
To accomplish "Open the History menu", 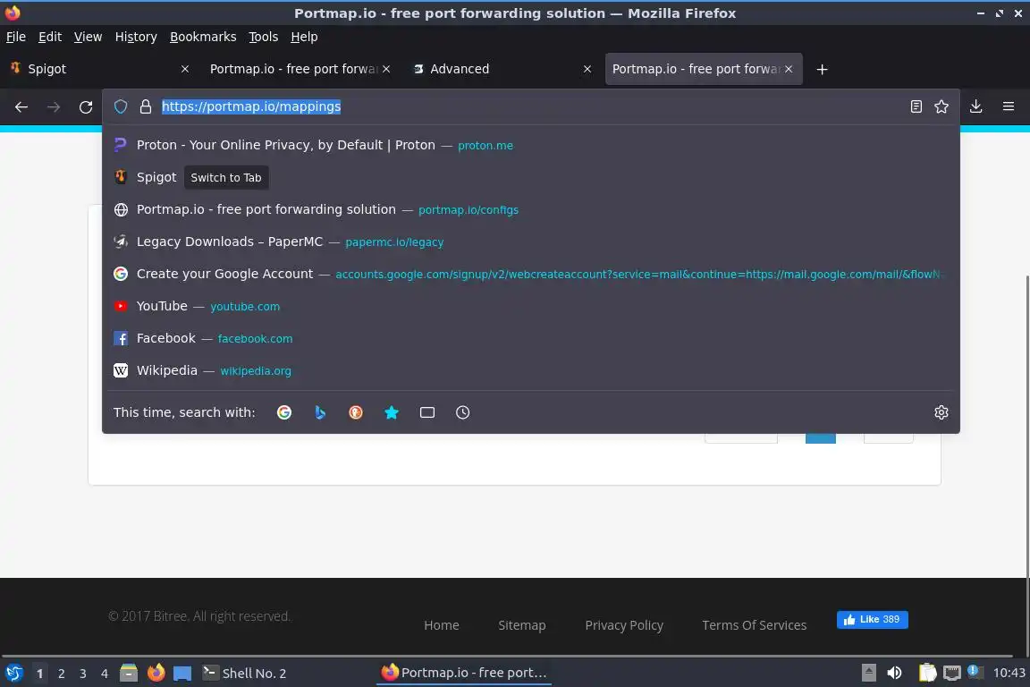I will point(136,37).
